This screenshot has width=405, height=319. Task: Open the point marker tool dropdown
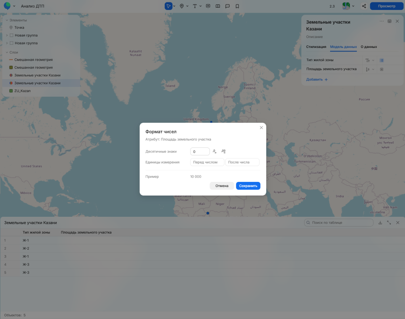click(x=187, y=6)
